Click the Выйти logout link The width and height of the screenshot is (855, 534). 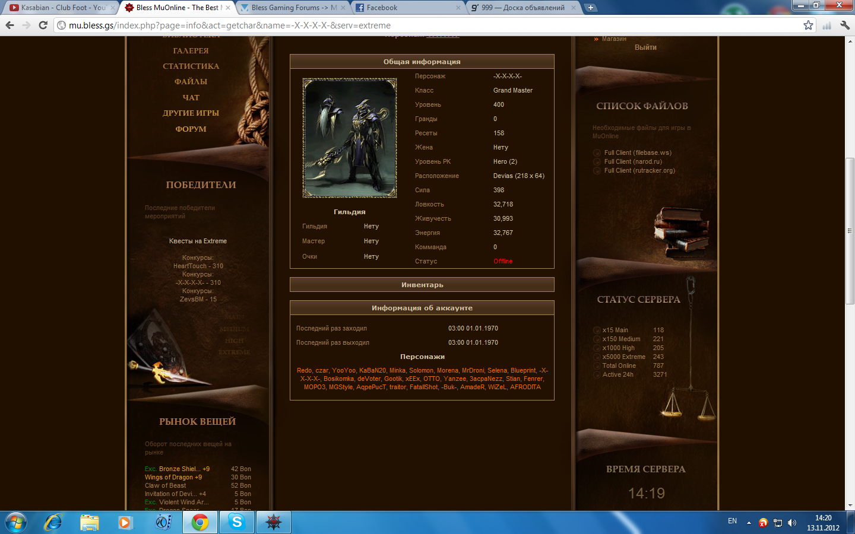(x=645, y=47)
